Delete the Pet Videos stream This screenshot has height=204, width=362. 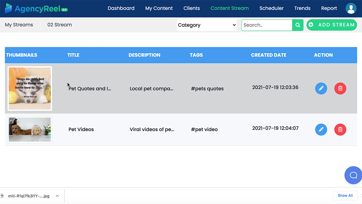[340, 129]
